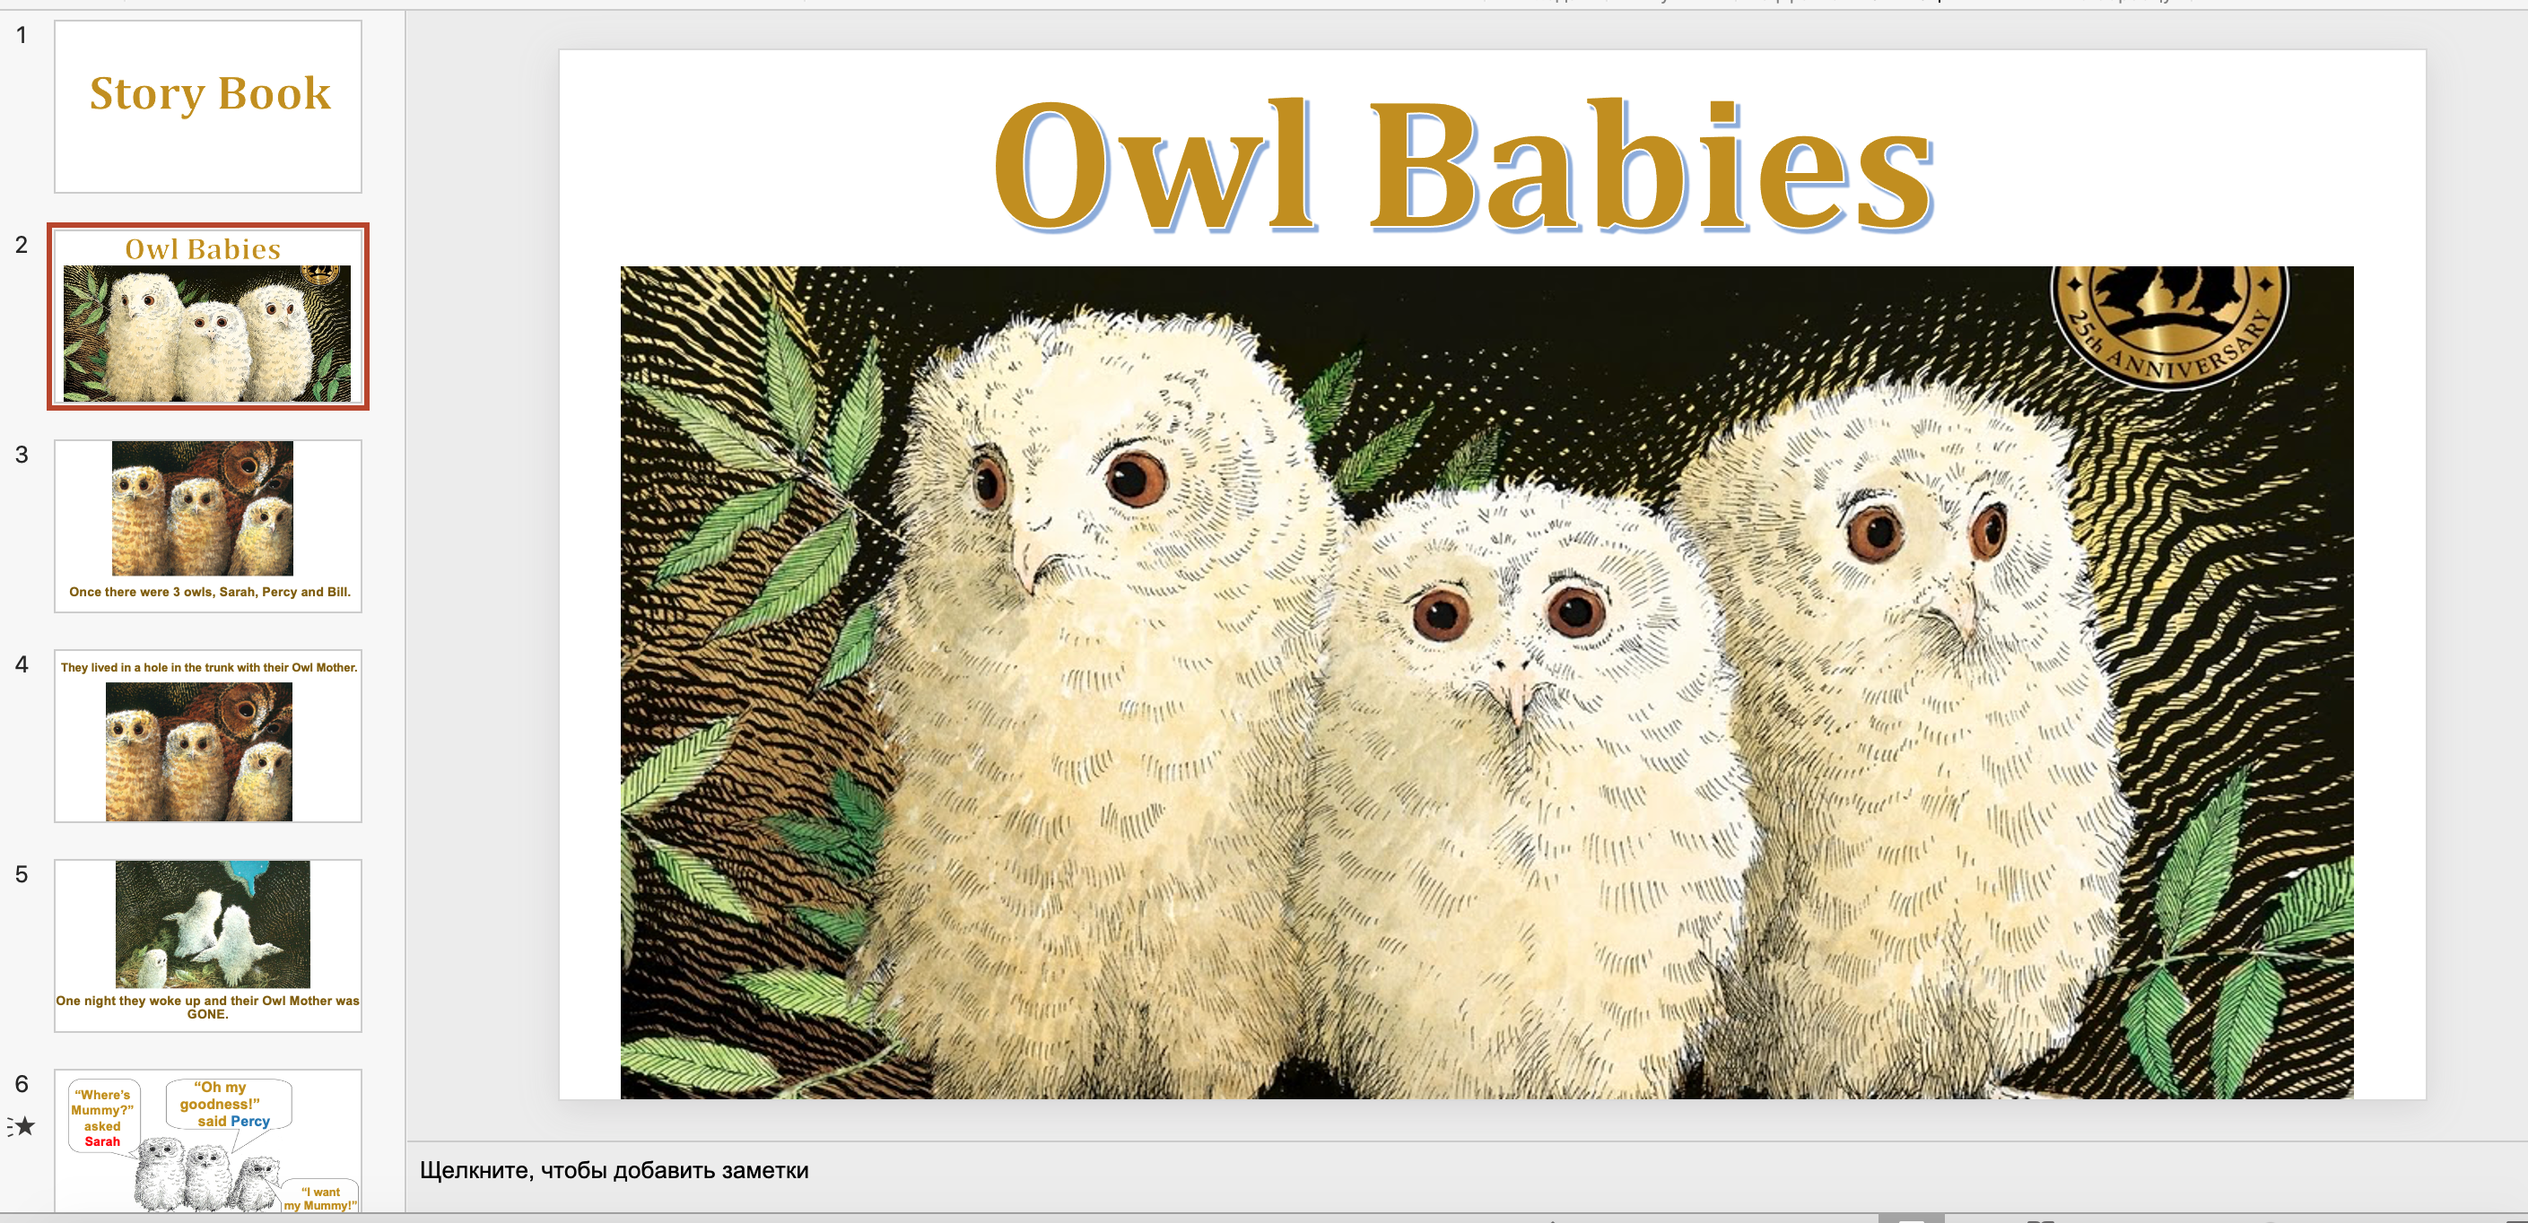Open slide 3 about Sarah, Percy and Bill
This screenshot has height=1223, width=2528.
(208, 526)
